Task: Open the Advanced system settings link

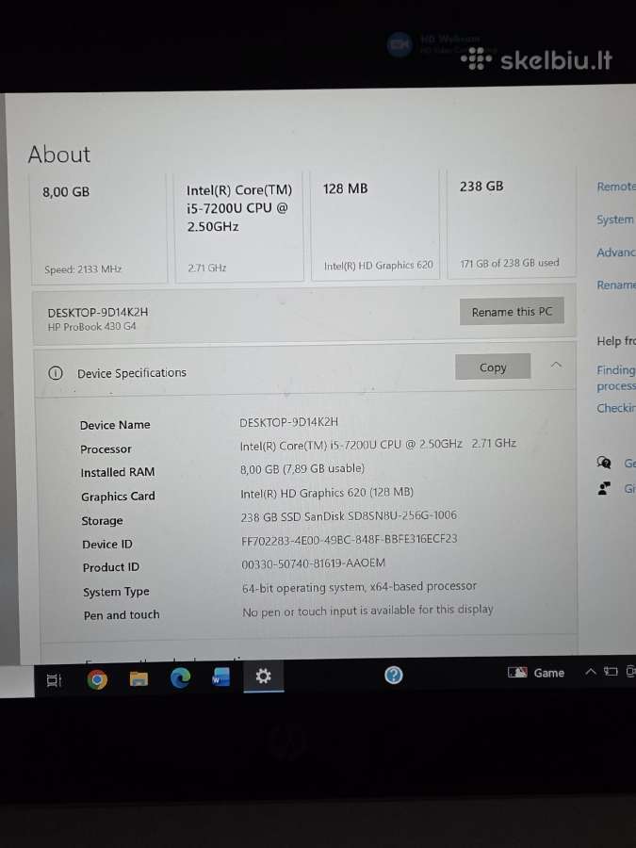Action: (x=616, y=252)
